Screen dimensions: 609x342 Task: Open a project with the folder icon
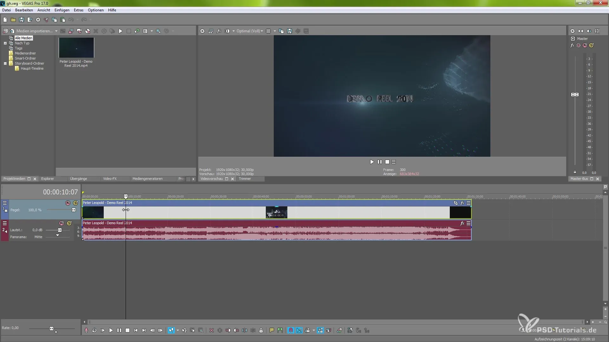[x=13, y=20]
